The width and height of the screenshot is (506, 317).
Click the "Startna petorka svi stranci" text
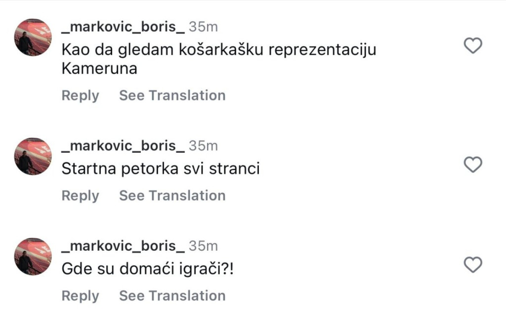pos(161,169)
